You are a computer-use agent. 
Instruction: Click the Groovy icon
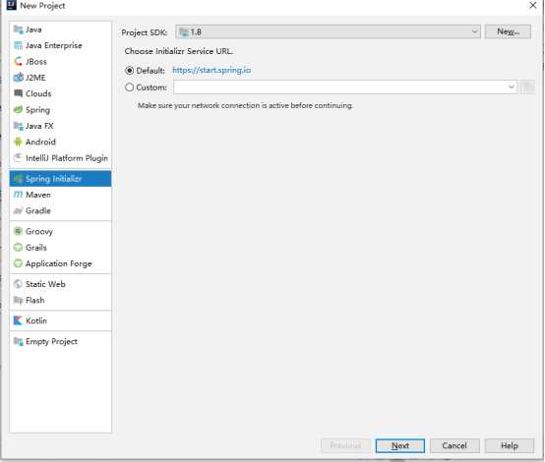18,231
